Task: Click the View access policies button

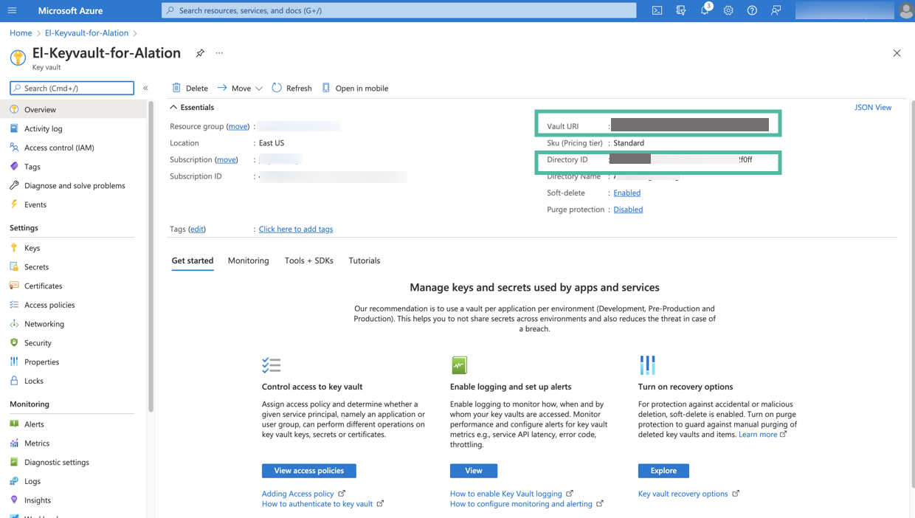Action: point(309,471)
